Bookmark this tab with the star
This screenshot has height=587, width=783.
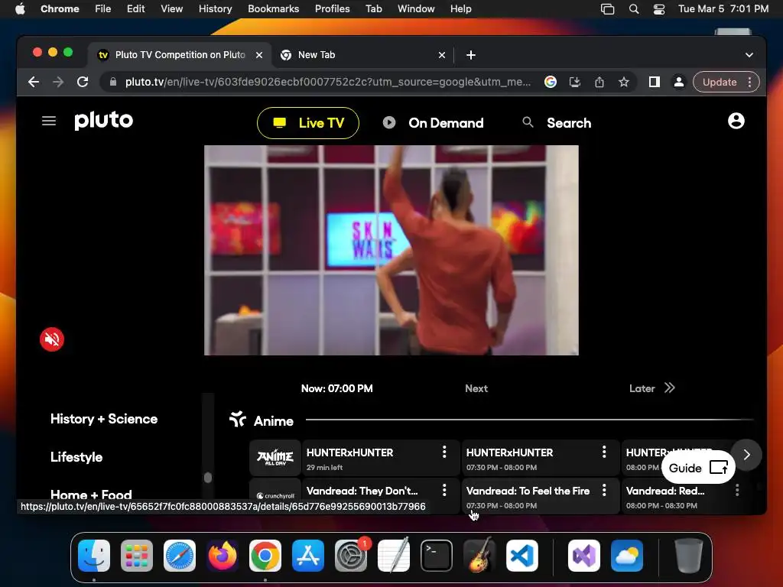624,82
